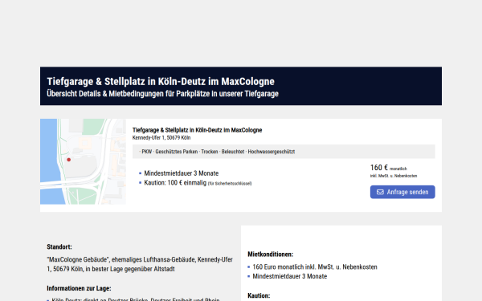Click the 'PKW' feature tag
The image size is (482, 301).
(x=147, y=152)
